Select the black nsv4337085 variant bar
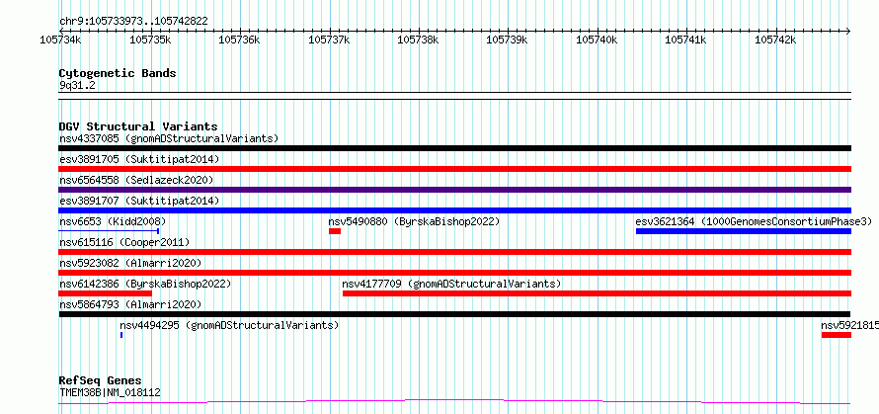The height and width of the screenshot is (414, 879). coord(455,148)
